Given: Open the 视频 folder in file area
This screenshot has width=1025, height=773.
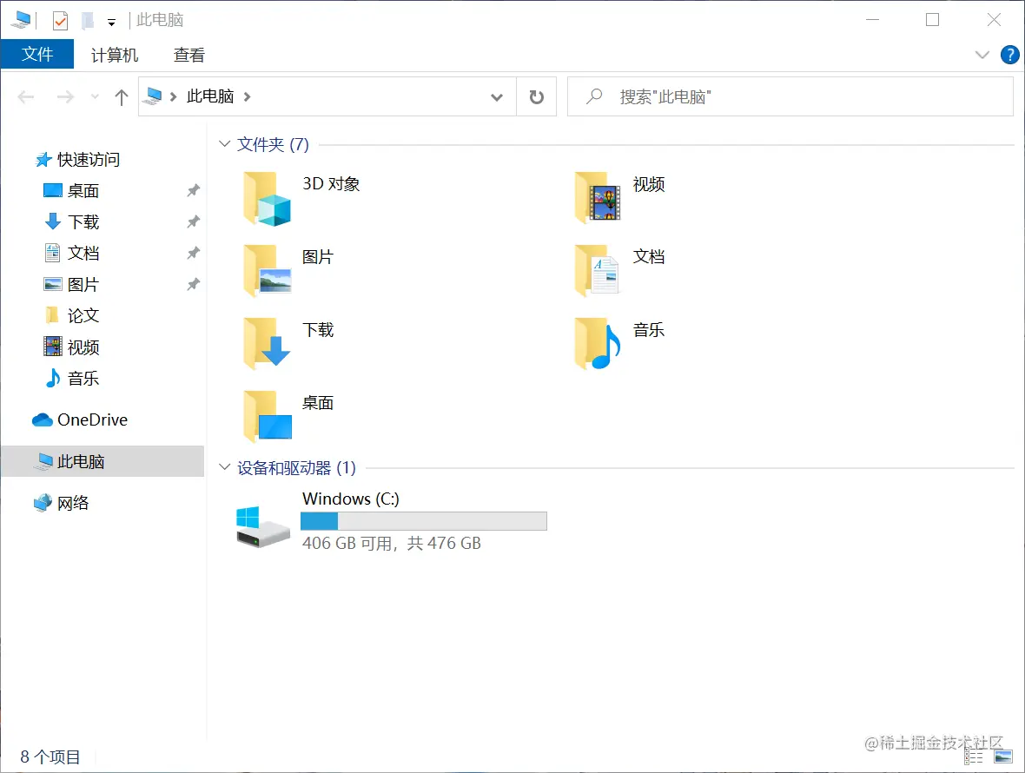Looking at the screenshot, I should coord(596,198).
